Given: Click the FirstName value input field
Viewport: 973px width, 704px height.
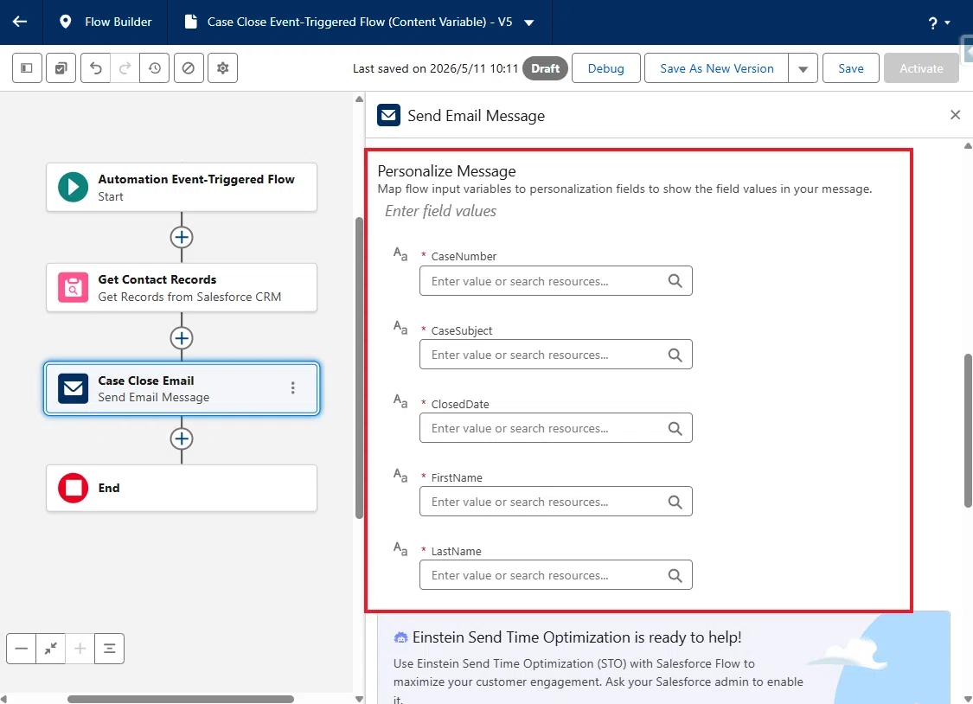Looking at the screenshot, I should coord(556,502).
